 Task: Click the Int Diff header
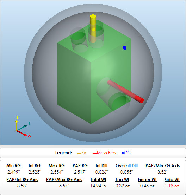point(101,166)
